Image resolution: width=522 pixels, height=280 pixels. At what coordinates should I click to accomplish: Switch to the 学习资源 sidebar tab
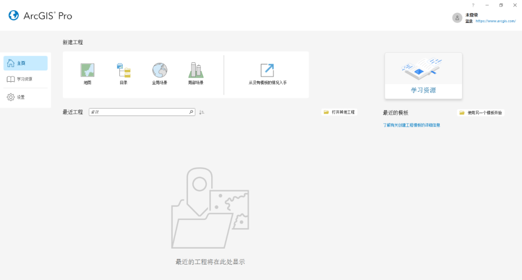coord(26,79)
